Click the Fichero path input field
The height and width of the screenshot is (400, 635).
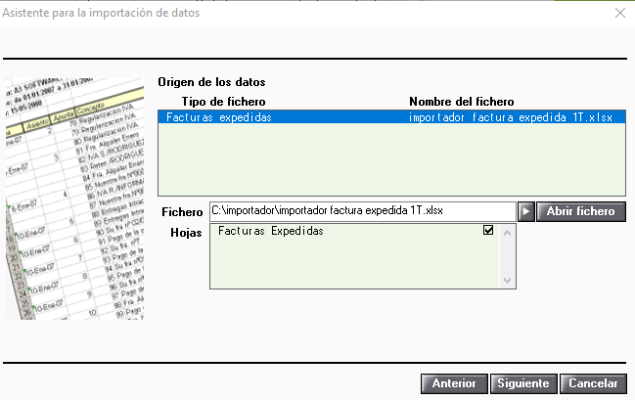(x=362, y=211)
